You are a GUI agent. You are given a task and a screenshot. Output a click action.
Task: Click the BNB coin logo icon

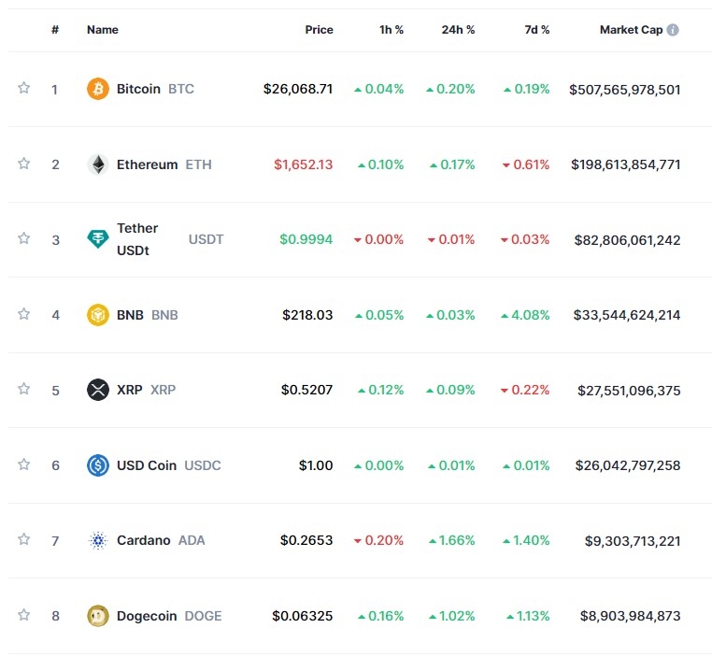click(x=97, y=315)
